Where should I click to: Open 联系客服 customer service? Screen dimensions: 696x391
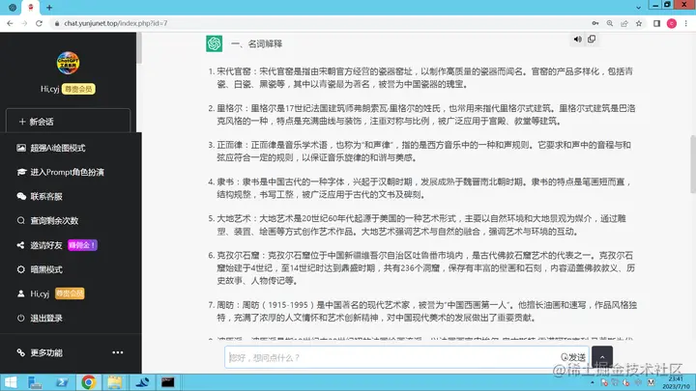46,196
